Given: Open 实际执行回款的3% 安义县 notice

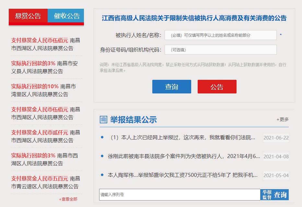Looking at the screenshot, I should pos(44,67).
